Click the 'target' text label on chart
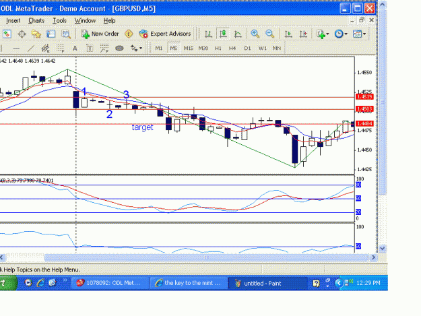 pos(143,127)
